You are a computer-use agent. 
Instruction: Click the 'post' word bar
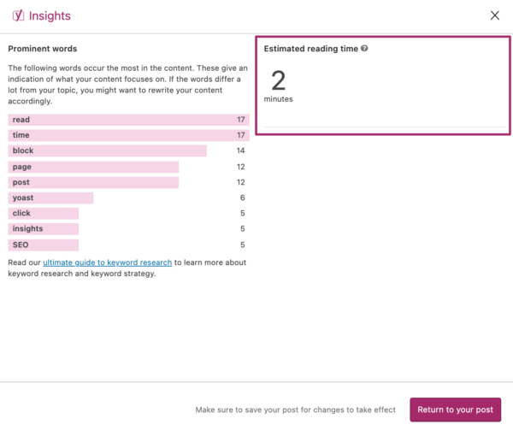point(93,182)
